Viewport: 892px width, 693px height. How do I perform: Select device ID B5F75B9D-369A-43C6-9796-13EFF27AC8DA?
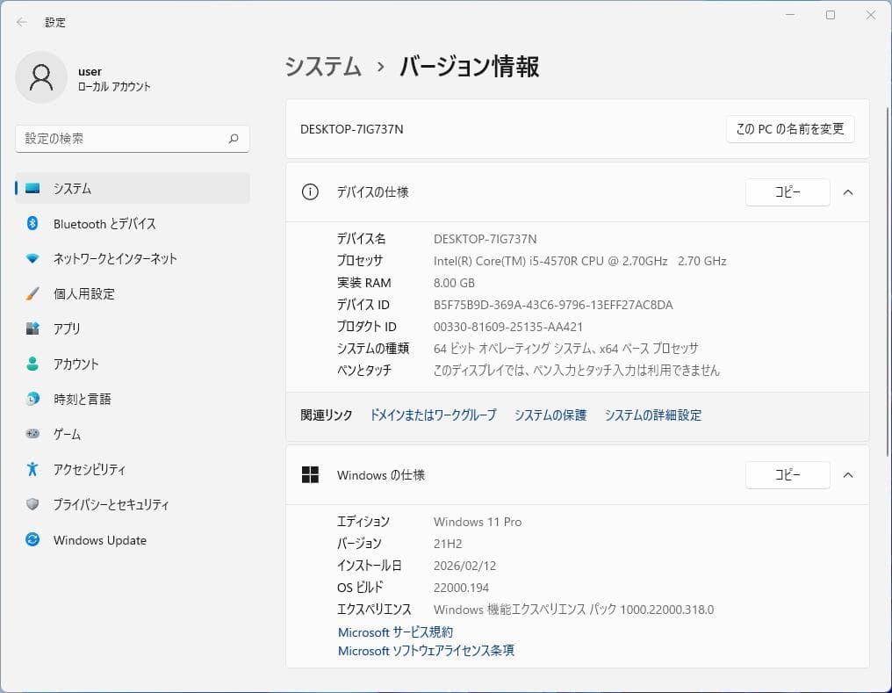[x=553, y=305]
